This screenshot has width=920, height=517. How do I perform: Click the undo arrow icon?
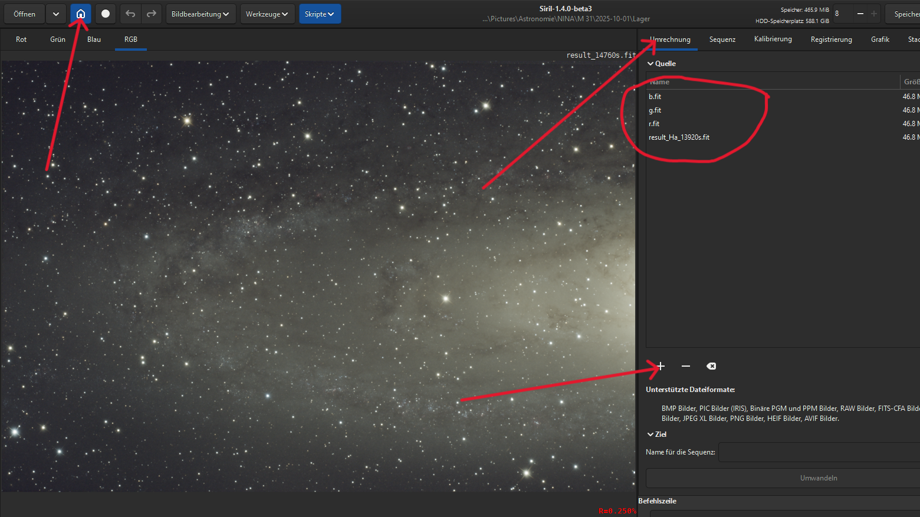(x=130, y=14)
